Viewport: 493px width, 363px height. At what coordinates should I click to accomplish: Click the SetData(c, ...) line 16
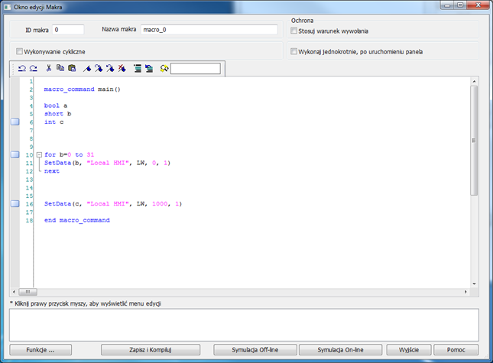pos(113,203)
